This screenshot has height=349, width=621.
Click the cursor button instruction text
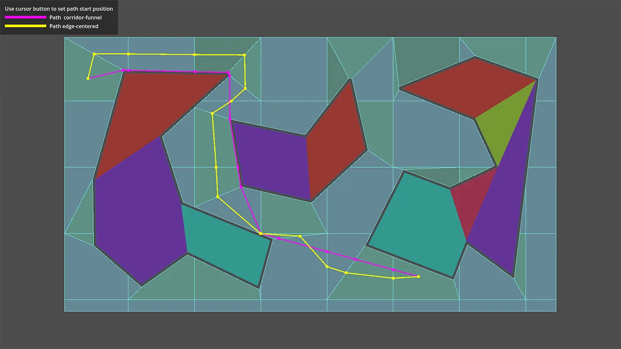click(x=59, y=9)
